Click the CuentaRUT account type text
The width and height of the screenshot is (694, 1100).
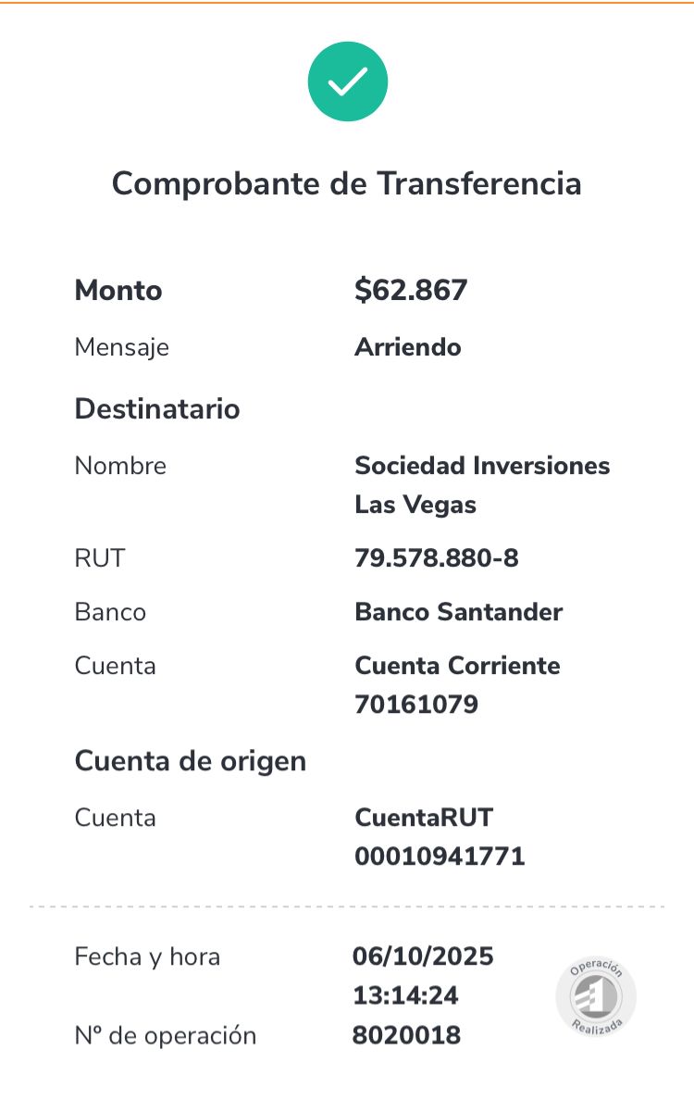(x=424, y=818)
